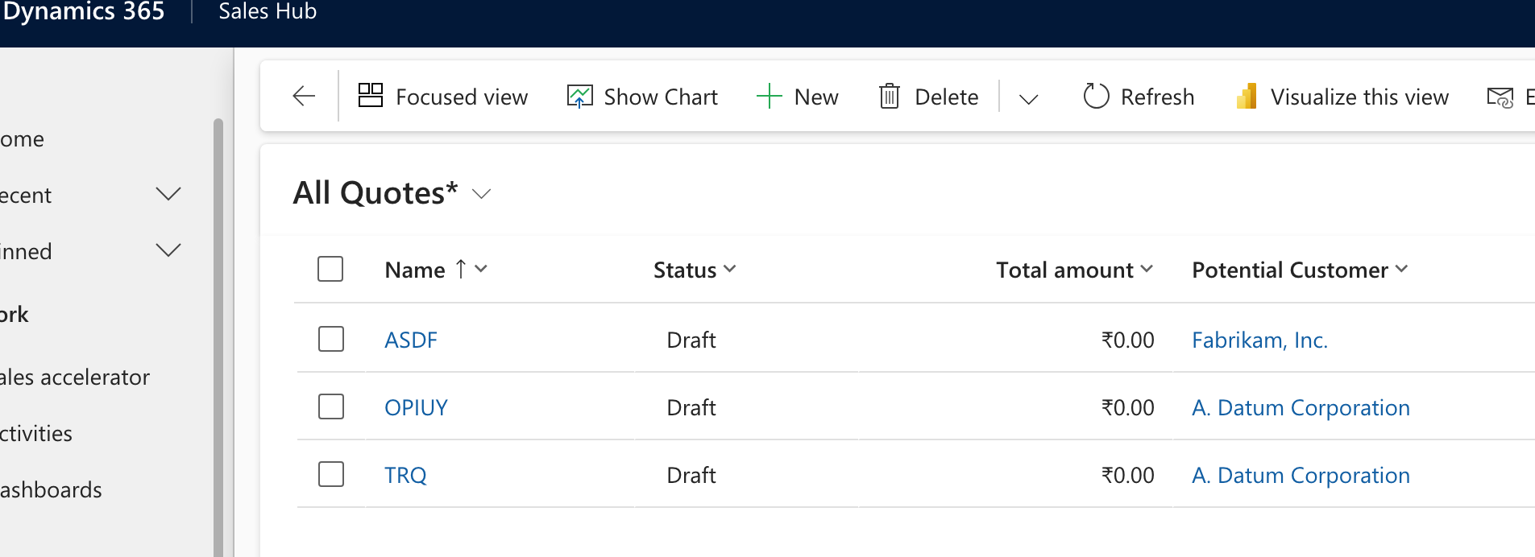Click the Show Chart icon
Image resolution: width=1535 pixels, height=557 pixels.
click(579, 97)
